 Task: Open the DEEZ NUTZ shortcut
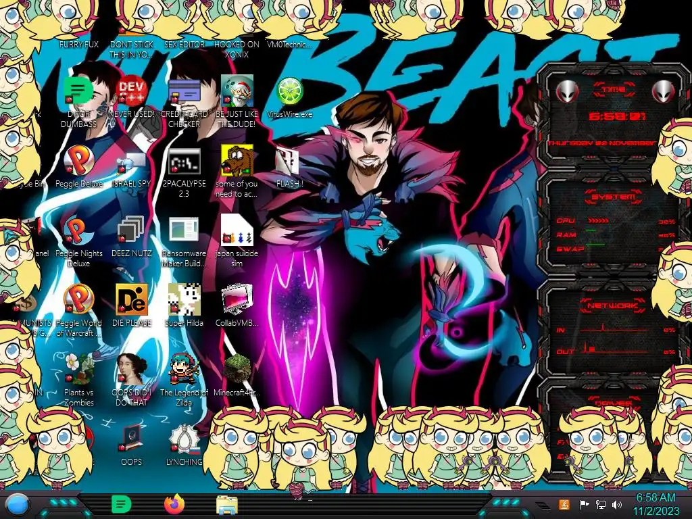point(131,230)
